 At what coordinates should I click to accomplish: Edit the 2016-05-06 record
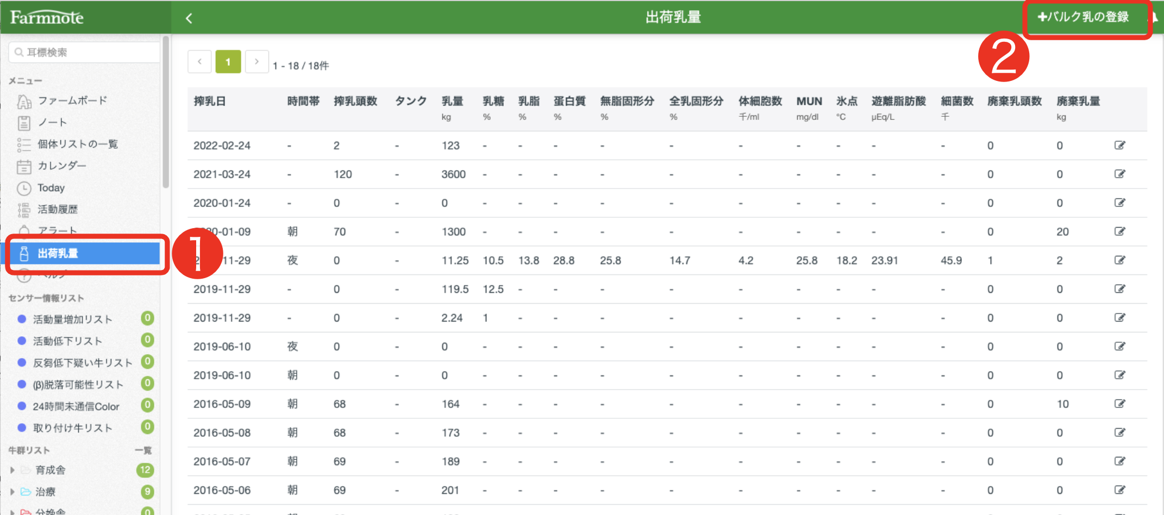pyautogui.click(x=1119, y=490)
